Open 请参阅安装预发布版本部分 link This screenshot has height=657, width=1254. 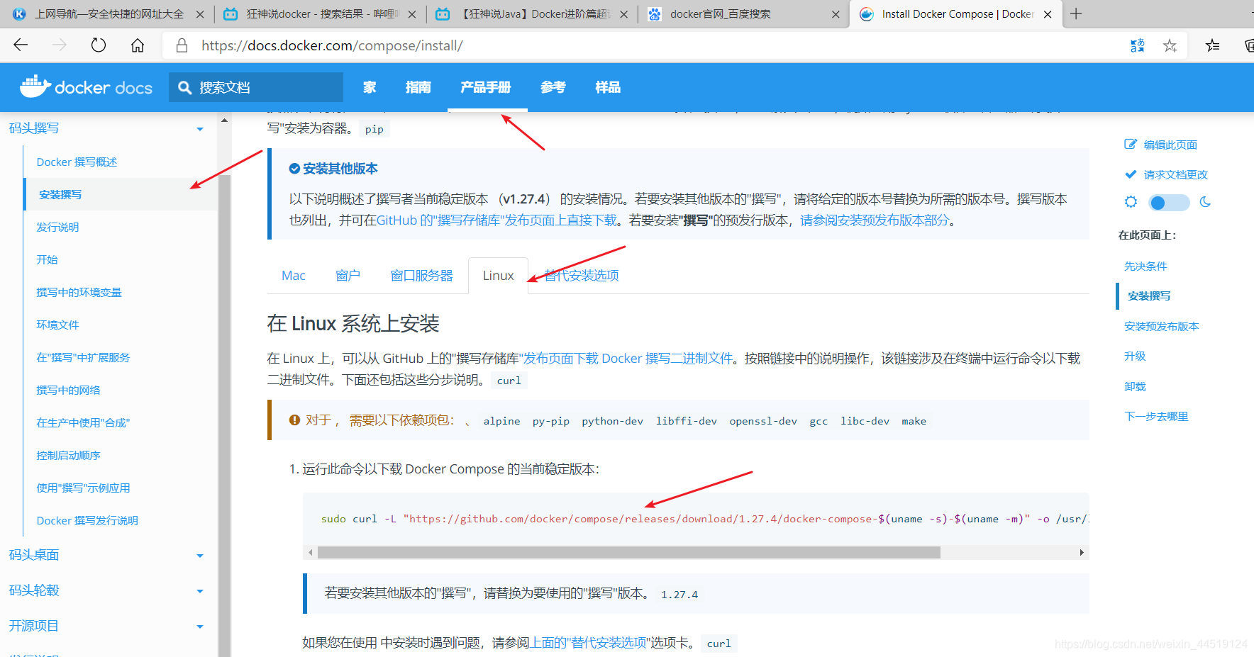pyautogui.click(x=875, y=220)
